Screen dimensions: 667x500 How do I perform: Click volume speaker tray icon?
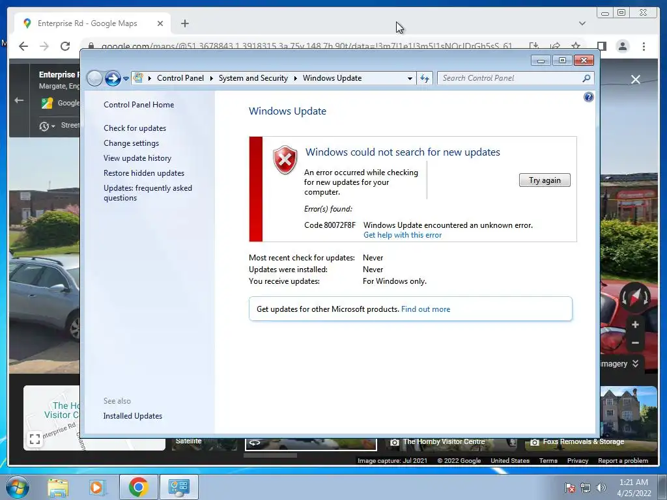[x=601, y=488]
